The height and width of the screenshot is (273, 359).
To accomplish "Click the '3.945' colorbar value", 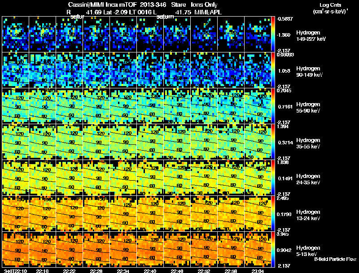I will (x=283, y=234).
